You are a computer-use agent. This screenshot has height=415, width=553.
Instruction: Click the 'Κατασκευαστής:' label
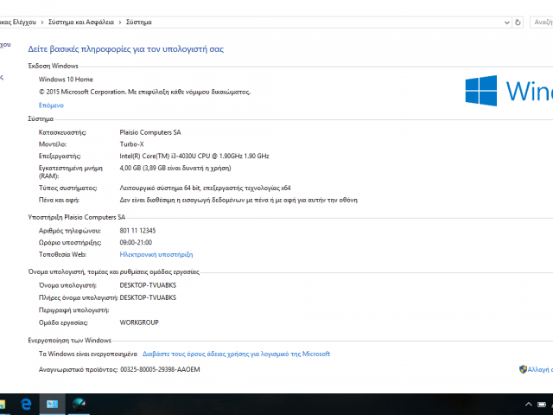click(62, 132)
